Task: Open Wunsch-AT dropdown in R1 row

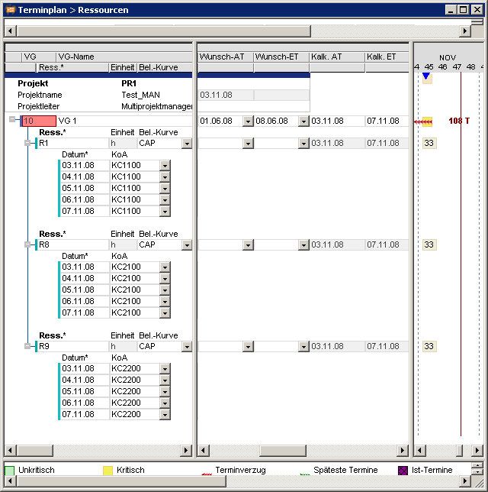Action: point(248,144)
